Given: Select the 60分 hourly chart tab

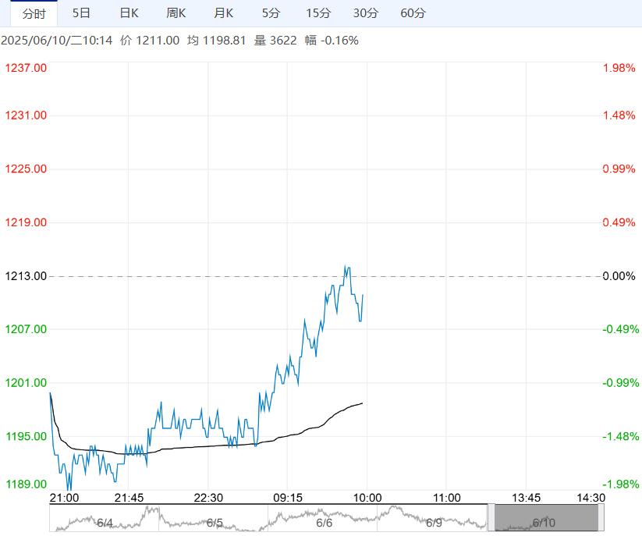Looking at the screenshot, I should click(x=413, y=13).
